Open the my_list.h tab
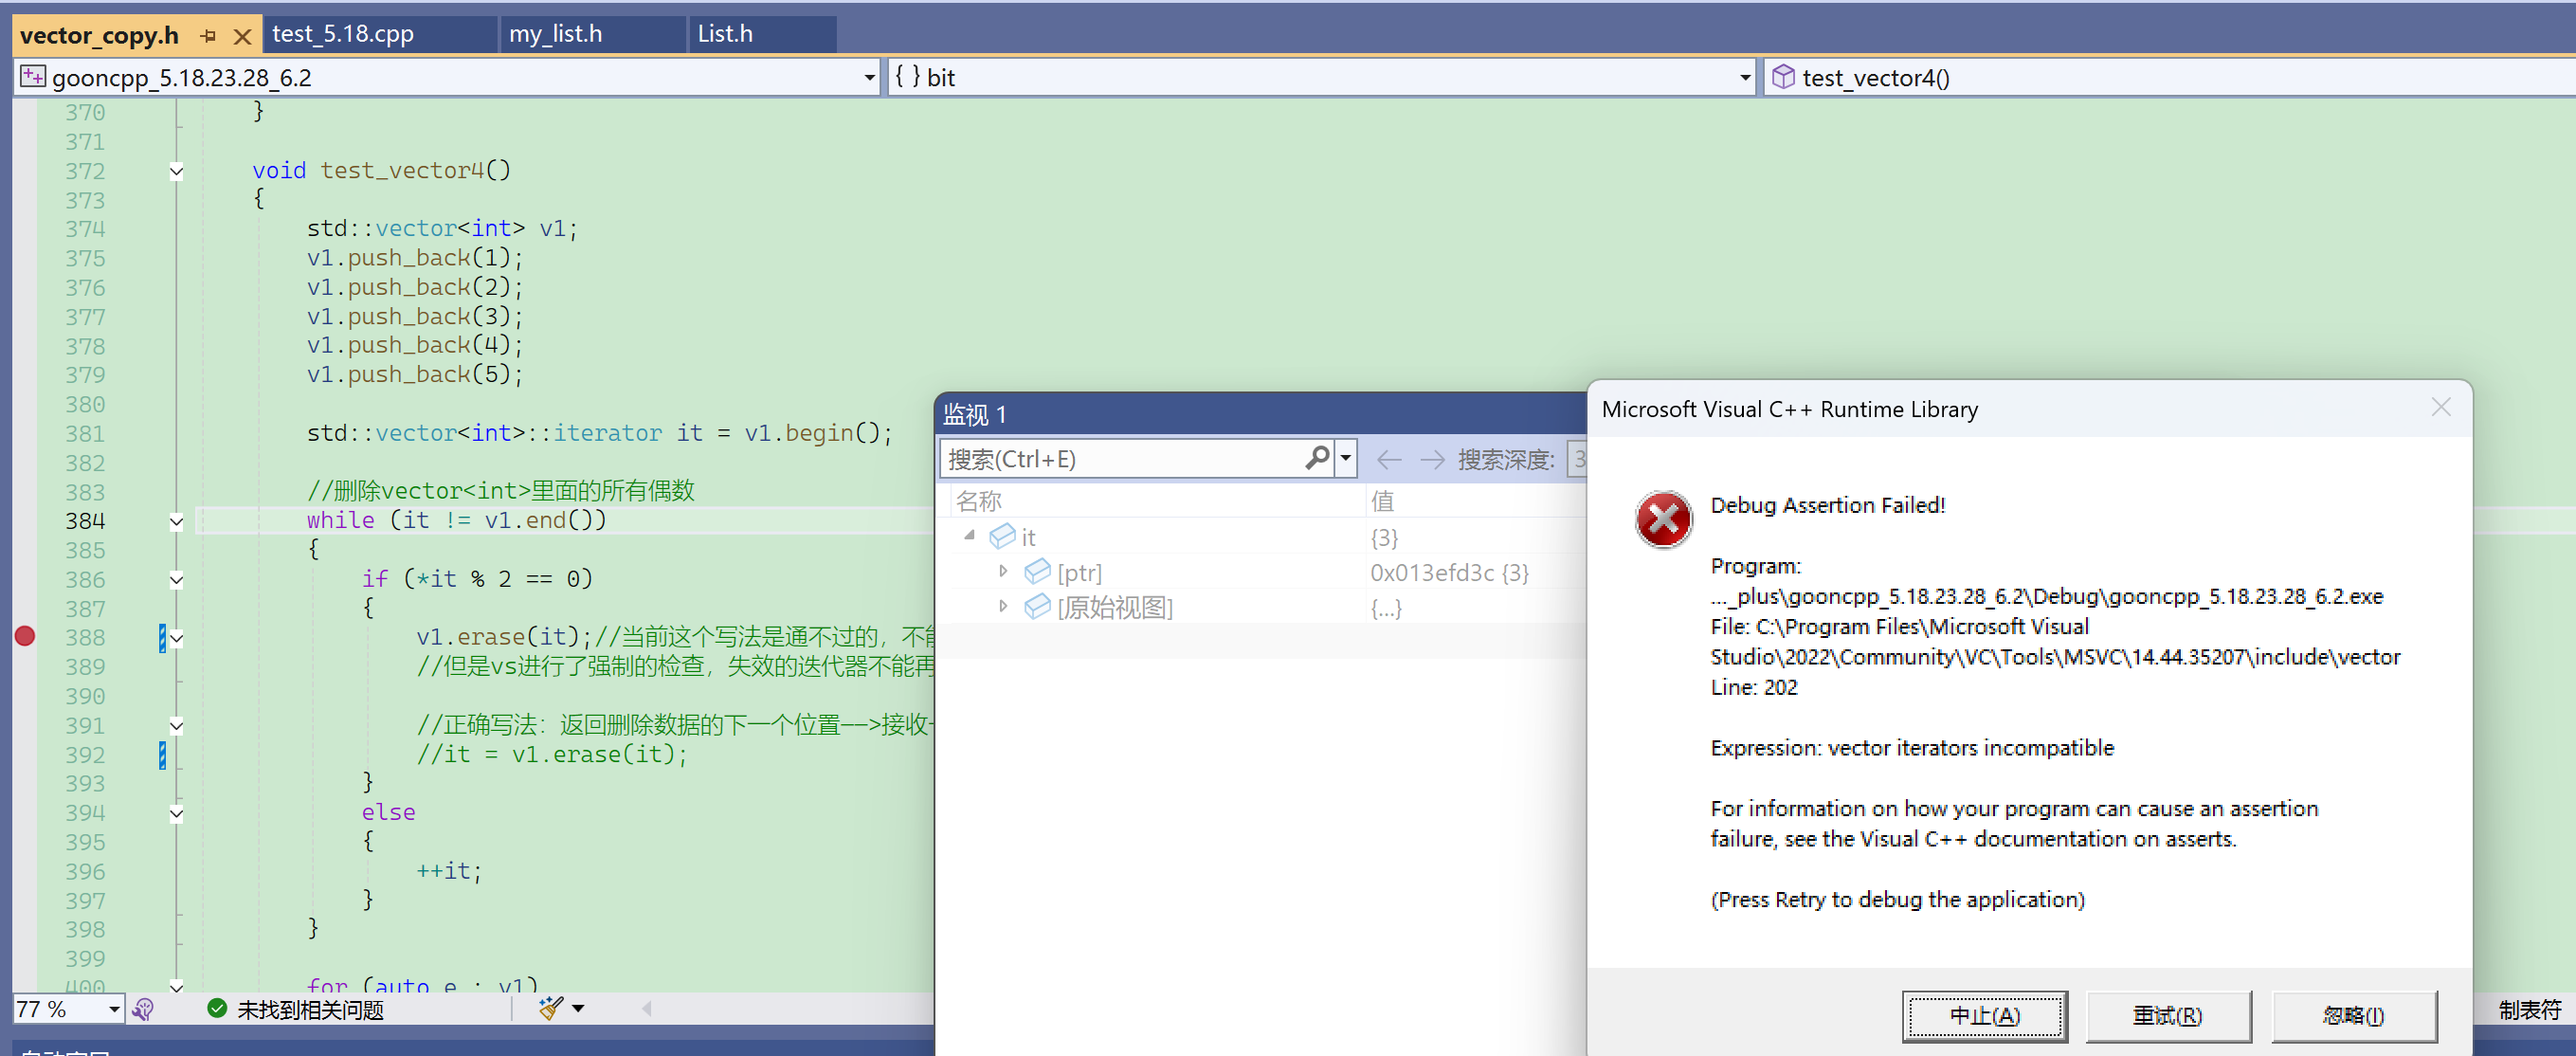 (x=555, y=34)
